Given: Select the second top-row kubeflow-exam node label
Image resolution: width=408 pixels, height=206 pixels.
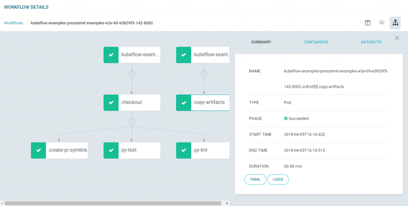Looking at the screenshot, I should pyautogui.click(x=212, y=54).
